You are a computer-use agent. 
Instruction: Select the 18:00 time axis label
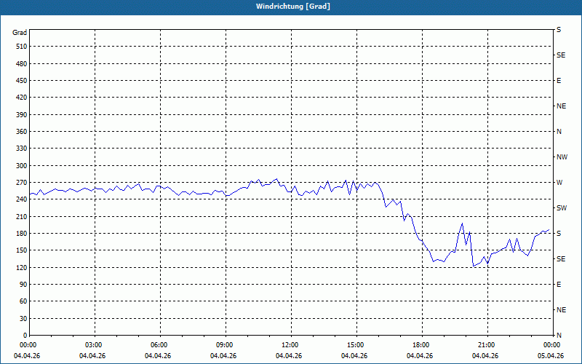(x=422, y=345)
